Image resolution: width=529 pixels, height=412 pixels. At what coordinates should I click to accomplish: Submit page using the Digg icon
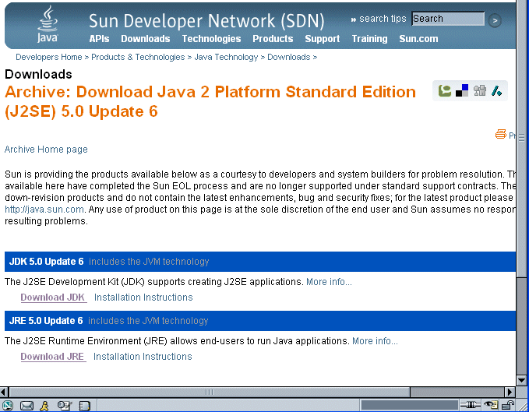coord(479,91)
